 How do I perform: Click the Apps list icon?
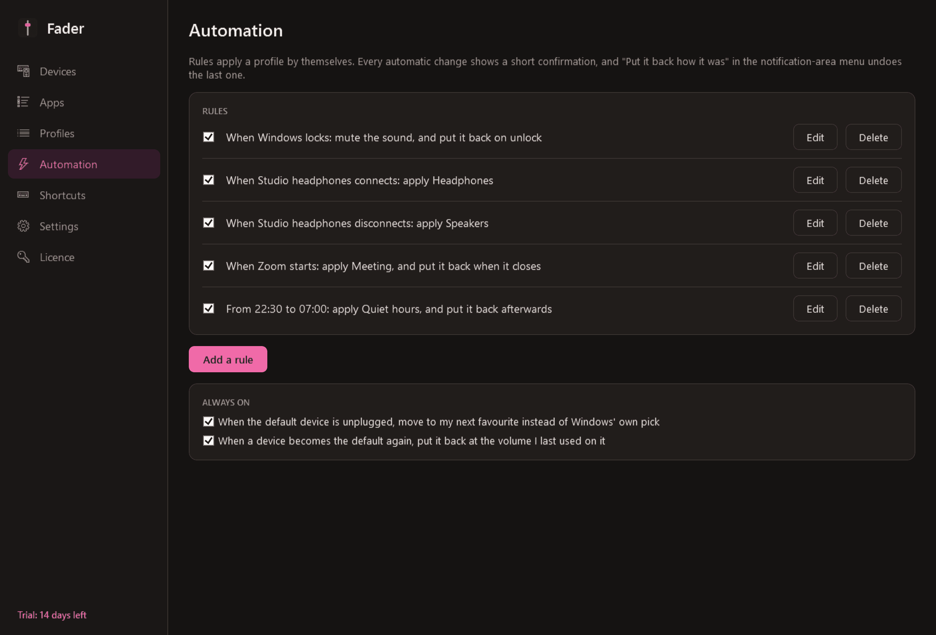[23, 102]
